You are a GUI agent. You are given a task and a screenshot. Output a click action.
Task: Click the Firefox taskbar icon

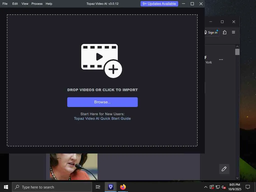123,187
